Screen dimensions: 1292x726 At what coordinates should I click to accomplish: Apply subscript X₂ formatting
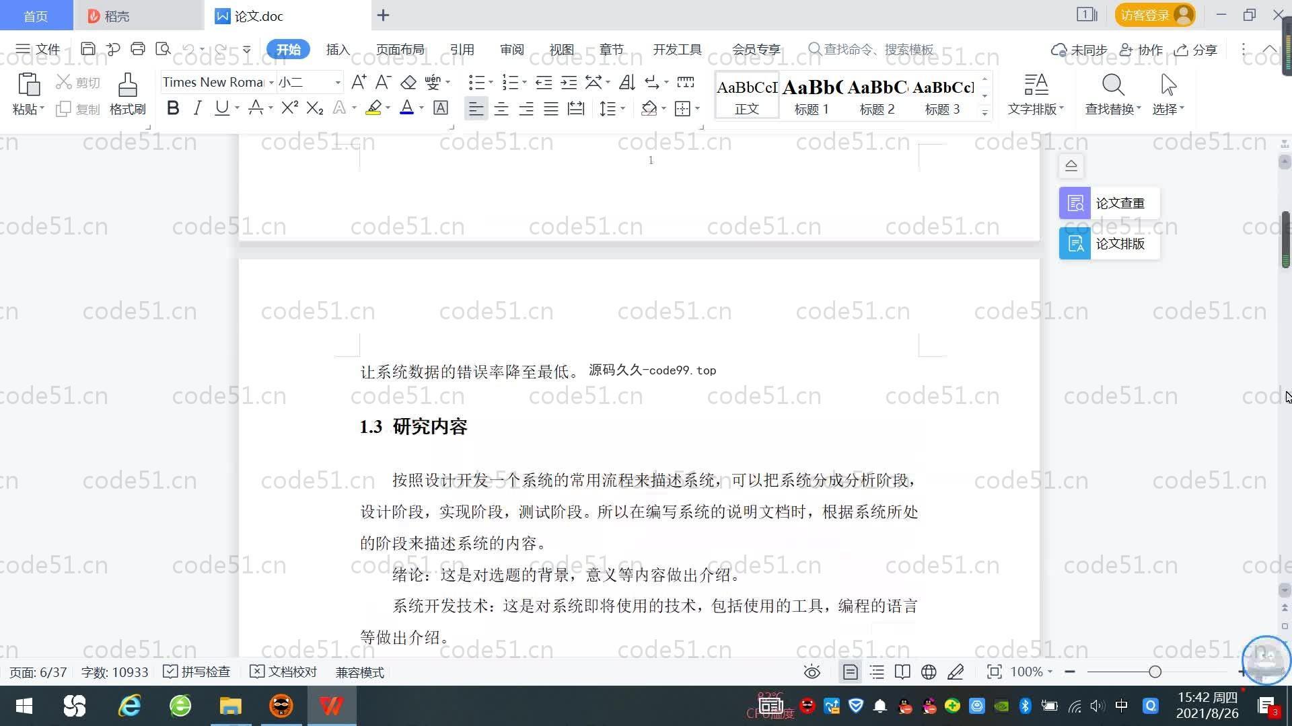315,108
